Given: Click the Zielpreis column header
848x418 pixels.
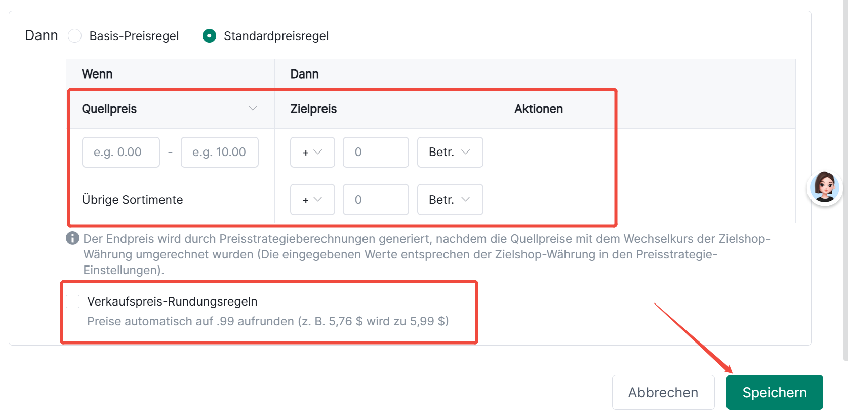Looking at the screenshot, I should click(x=313, y=109).
